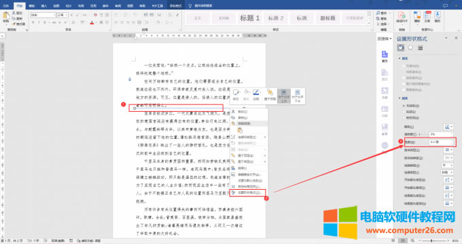Click the shape outline pen icon on mini toolbar
Screen dimensions: 462x244
(256, 95)
